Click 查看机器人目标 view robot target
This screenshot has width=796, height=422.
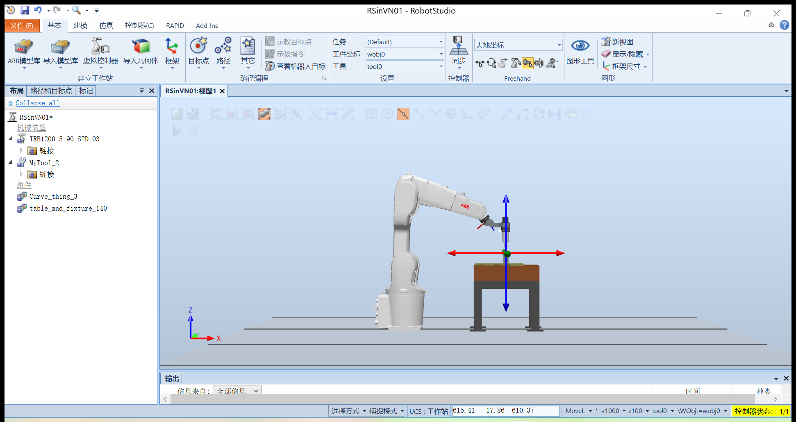(x=296, y=66)
